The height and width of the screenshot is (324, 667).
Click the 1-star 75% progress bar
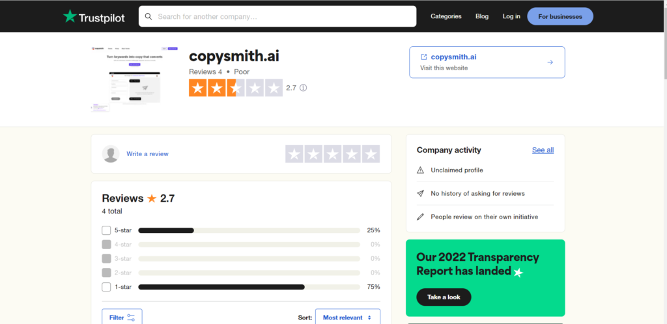coord(249,287)
